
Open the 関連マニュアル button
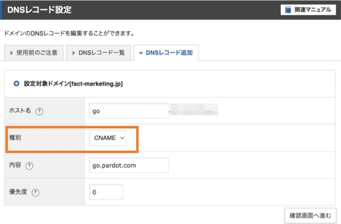[308, 10]
